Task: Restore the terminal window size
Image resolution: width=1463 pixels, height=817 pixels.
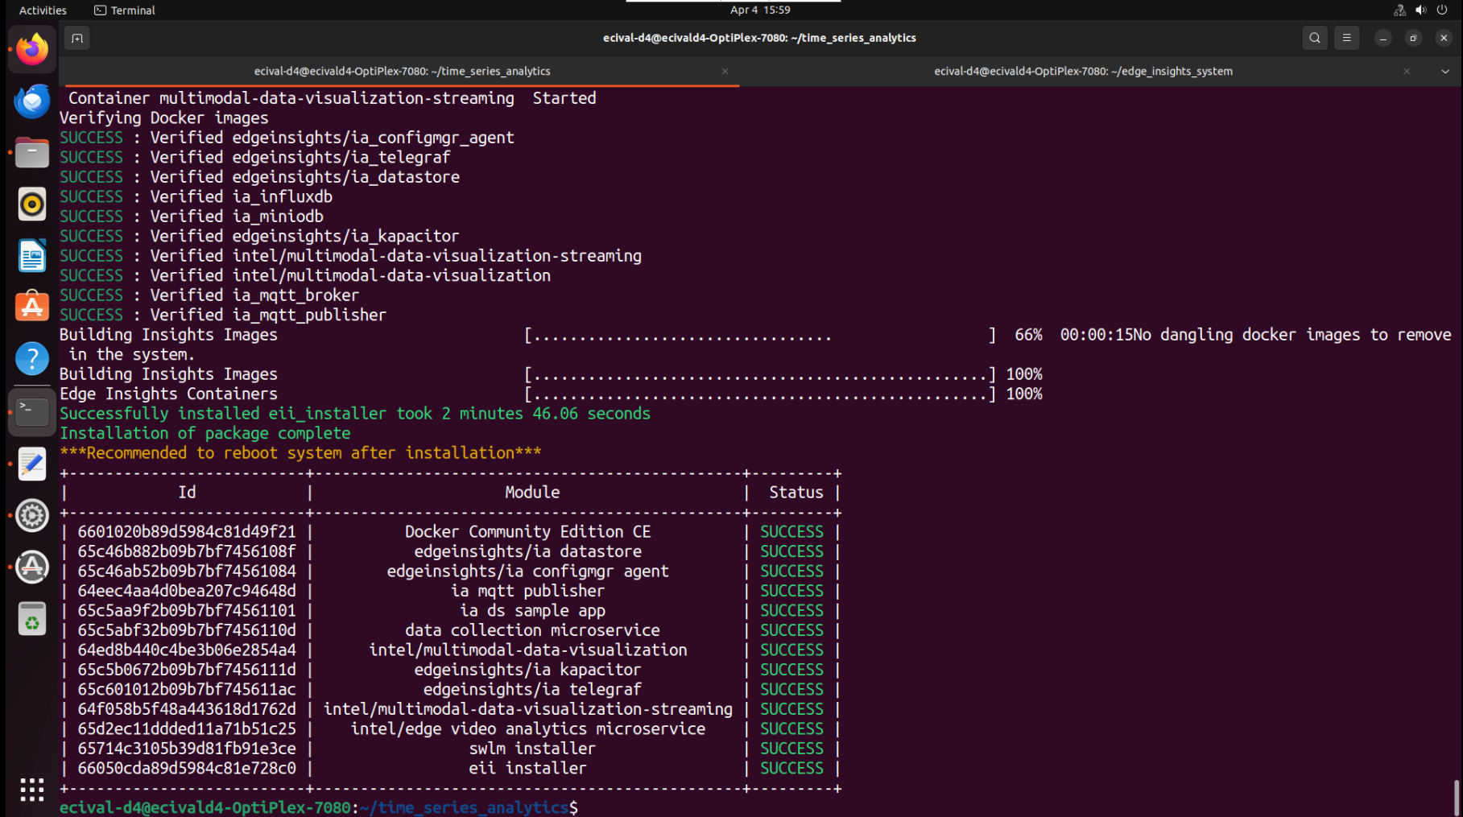Action: [1413, 38]
